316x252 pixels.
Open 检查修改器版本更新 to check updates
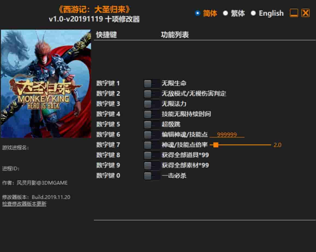(24, 204)
